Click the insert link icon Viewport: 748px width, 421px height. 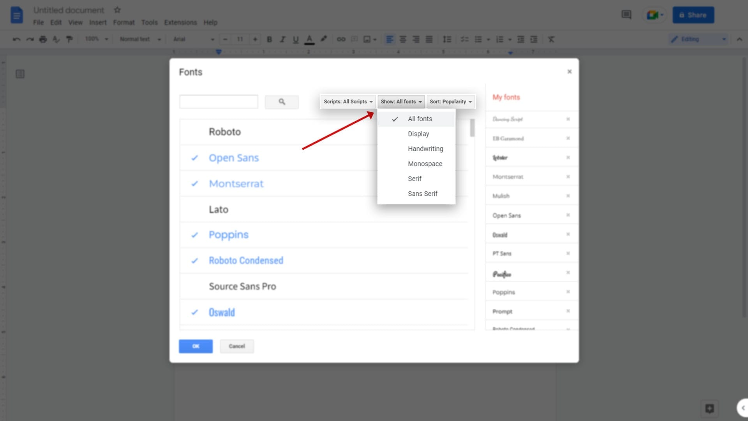coord(340,39)
